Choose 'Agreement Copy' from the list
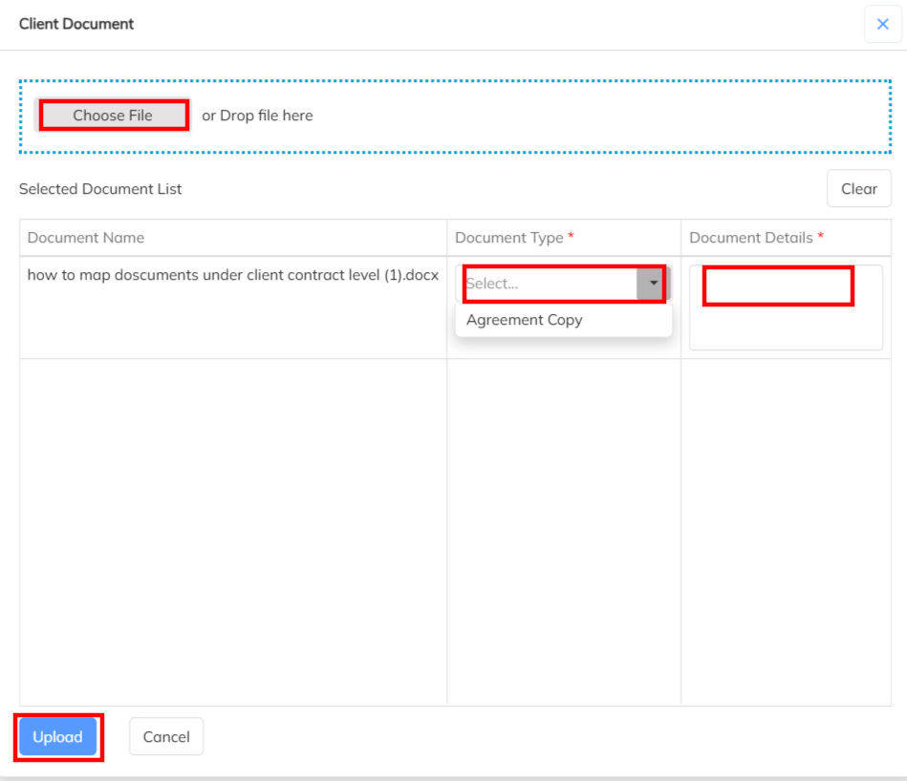 tap(525, 320)
